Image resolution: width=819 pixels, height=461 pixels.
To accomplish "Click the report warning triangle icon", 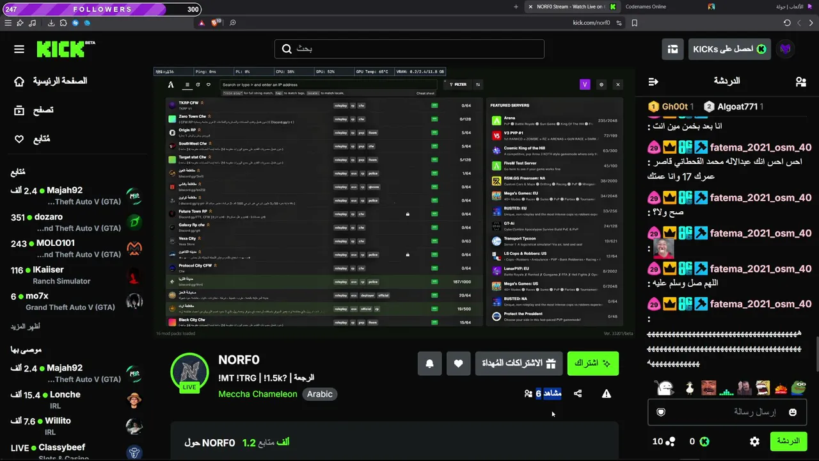I will (x=607, y=394).
